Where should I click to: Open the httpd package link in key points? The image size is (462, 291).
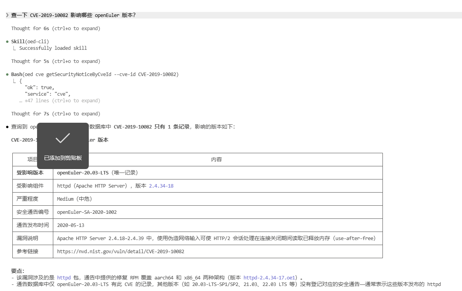point(64,277)
